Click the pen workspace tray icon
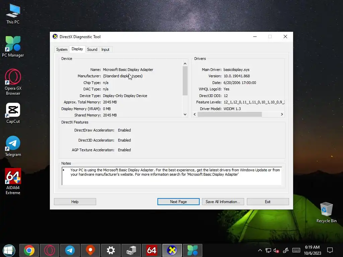The height and width of the screenshot is (257, 343). [x=285, y=250]
